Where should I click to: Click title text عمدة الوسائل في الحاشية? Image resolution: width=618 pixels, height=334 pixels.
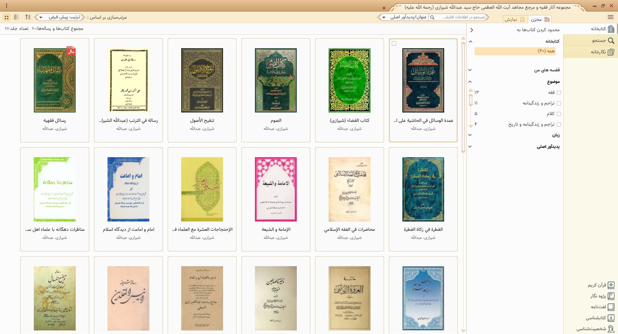(423, 121)
